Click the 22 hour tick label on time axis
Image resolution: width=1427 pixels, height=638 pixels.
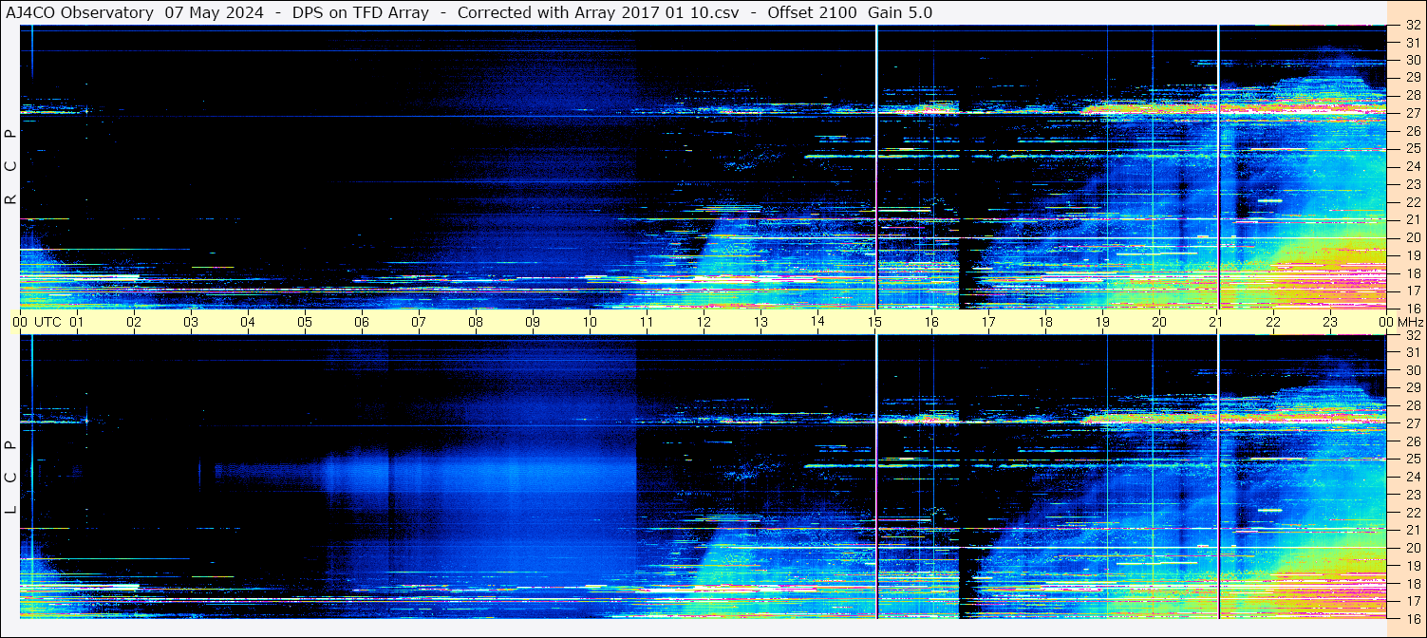pyautogui.click(x=1273, y=322)
